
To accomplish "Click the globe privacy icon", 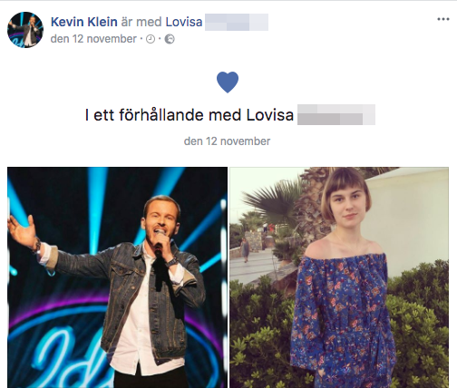I will click(x=170, y=39).
